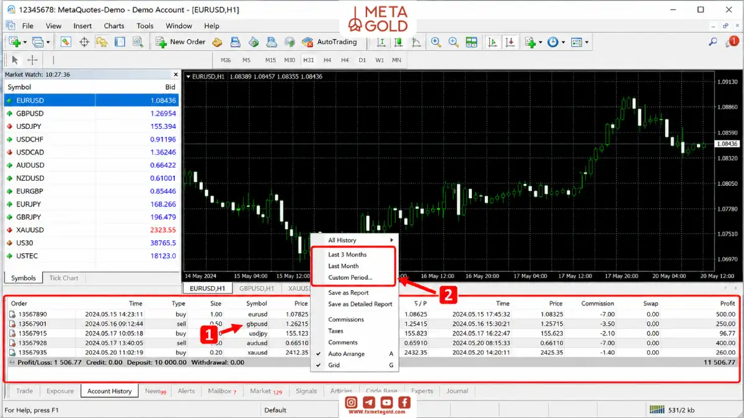
Task: Open the Profiles dropdown arrow
Action: tap(48, 42)
